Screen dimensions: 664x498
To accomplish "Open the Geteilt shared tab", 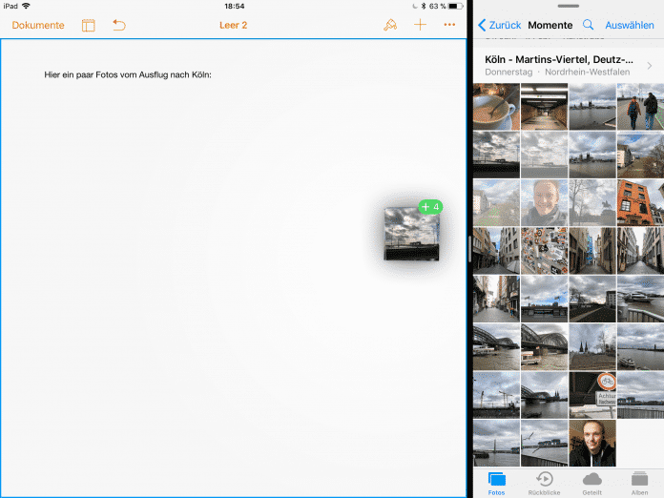I will 591,482.
